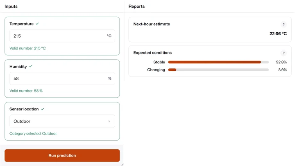The height and width of the screenshot is (166, 295).
Task: Click the 8.0% Changing percentage value
Action: tap(282, 70)
